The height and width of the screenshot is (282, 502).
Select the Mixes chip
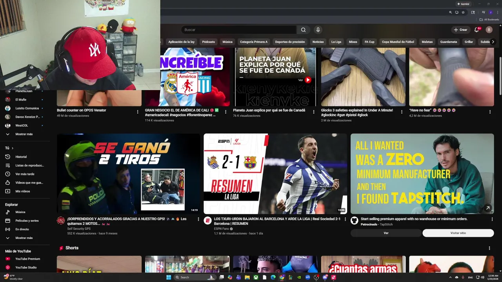(x=353, y=42)
